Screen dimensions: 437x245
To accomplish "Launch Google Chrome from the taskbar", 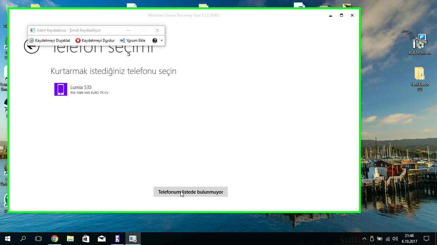I will [x=55, y=239].
